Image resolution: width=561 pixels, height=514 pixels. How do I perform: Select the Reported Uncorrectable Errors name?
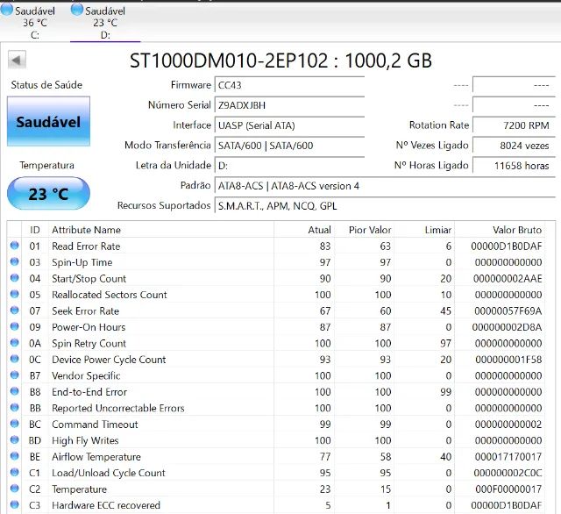(x=118, y=408)
